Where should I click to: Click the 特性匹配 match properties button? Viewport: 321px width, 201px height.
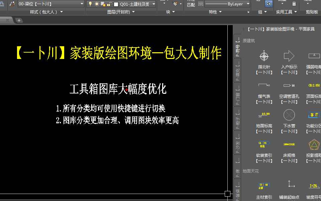point(191,3)
